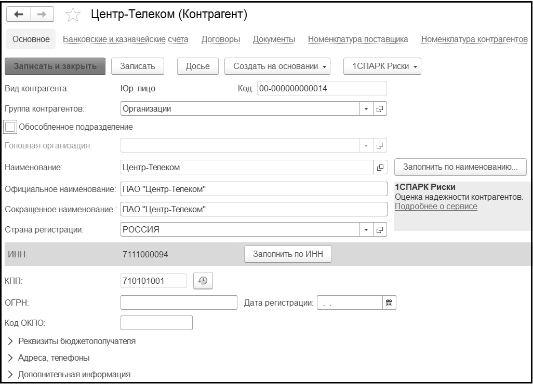Screen dimensions: 533x384
Task: Click the Сокращенное наименование field
Action: 254,210
